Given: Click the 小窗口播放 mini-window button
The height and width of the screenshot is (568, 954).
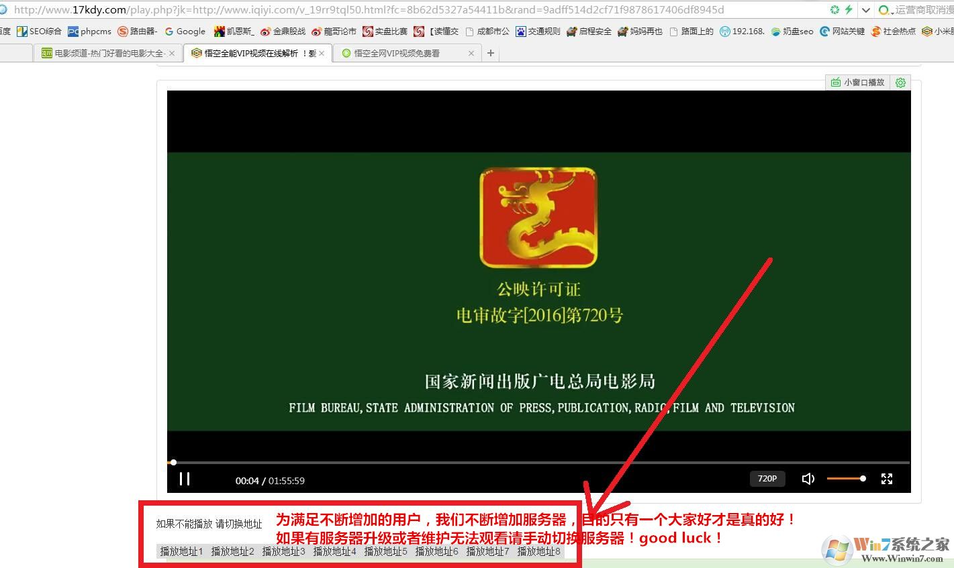Looking at the screenshot, I should (x=858, y=82).
